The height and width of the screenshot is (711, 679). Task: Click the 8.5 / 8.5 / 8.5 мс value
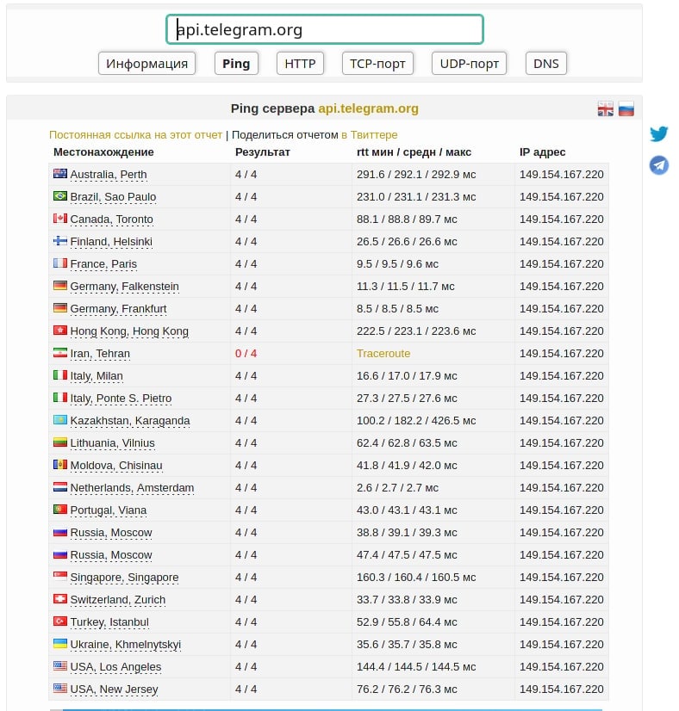click(x=397, y=309)
